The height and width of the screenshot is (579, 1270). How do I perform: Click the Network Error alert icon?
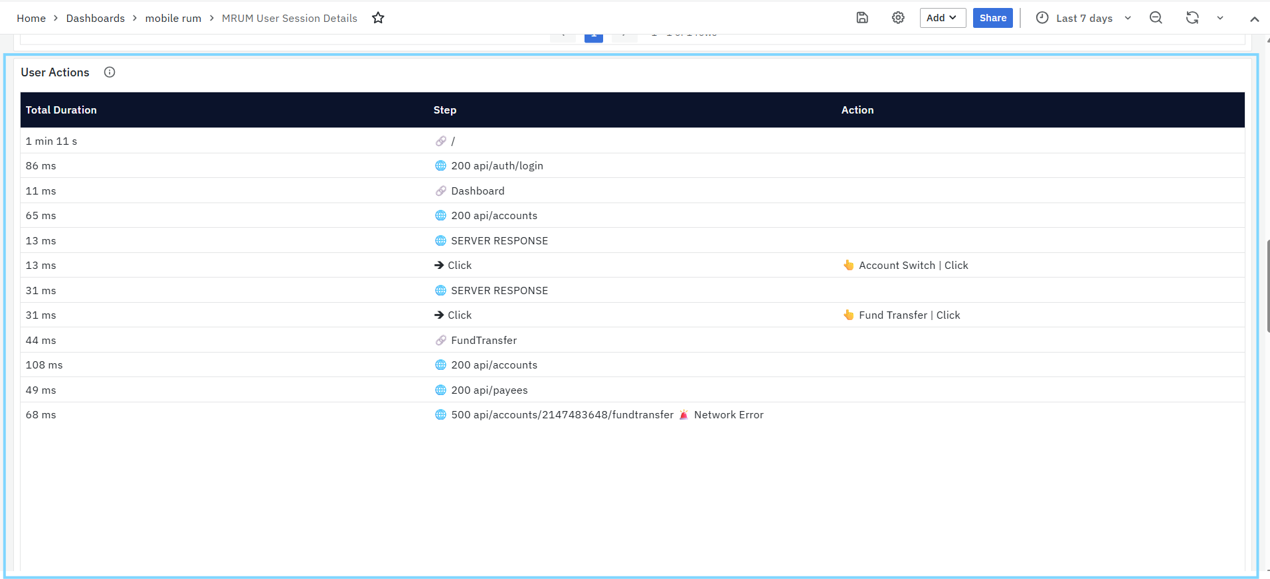(683, 415)
